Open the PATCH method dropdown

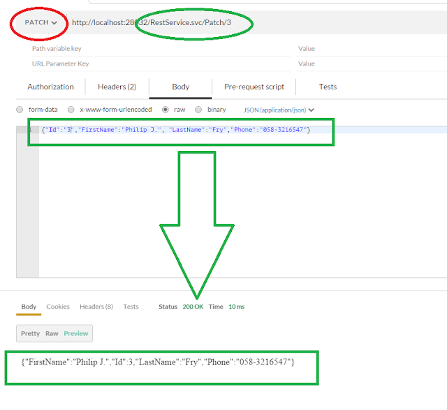pyautogui.click(x=41, y=22)
